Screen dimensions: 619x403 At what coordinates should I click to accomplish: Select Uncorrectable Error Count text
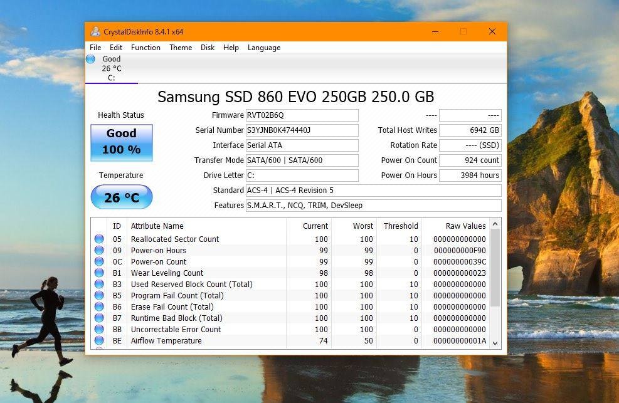coord(176,329)
